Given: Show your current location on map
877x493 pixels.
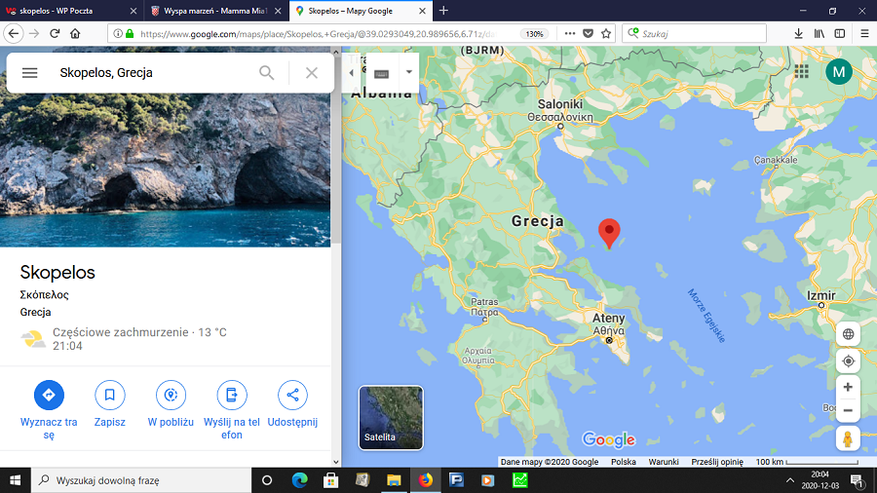Looking at the screenshot, I should coord(848,360).
